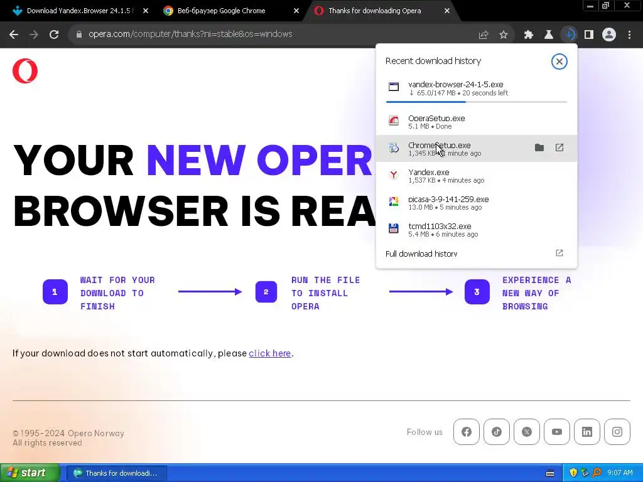Screen dimensions: 643x482
Task: Open the tcmd1103x32.exe download entry
Action: click(477, 230)
